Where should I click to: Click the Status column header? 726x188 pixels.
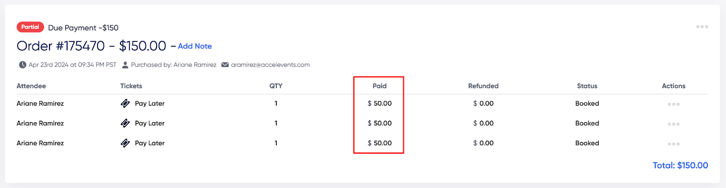click(587, 86)
